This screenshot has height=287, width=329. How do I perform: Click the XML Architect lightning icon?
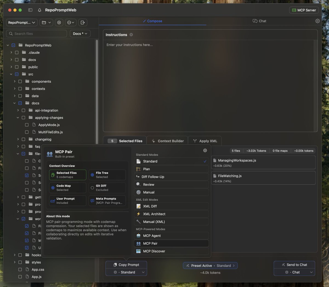[x=138, y=214]
